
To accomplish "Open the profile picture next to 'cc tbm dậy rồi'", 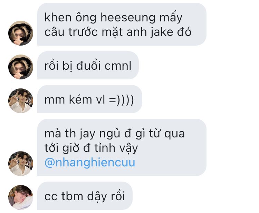I will click(x=21, y=197).
